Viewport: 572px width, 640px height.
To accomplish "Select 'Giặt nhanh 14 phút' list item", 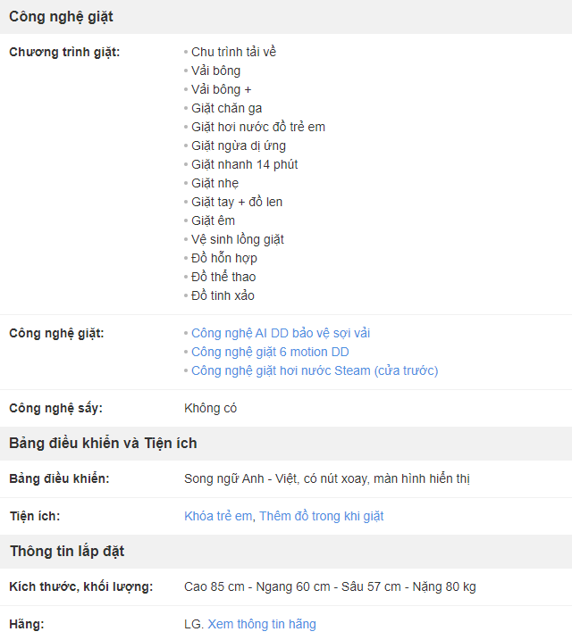I will 244,164.
